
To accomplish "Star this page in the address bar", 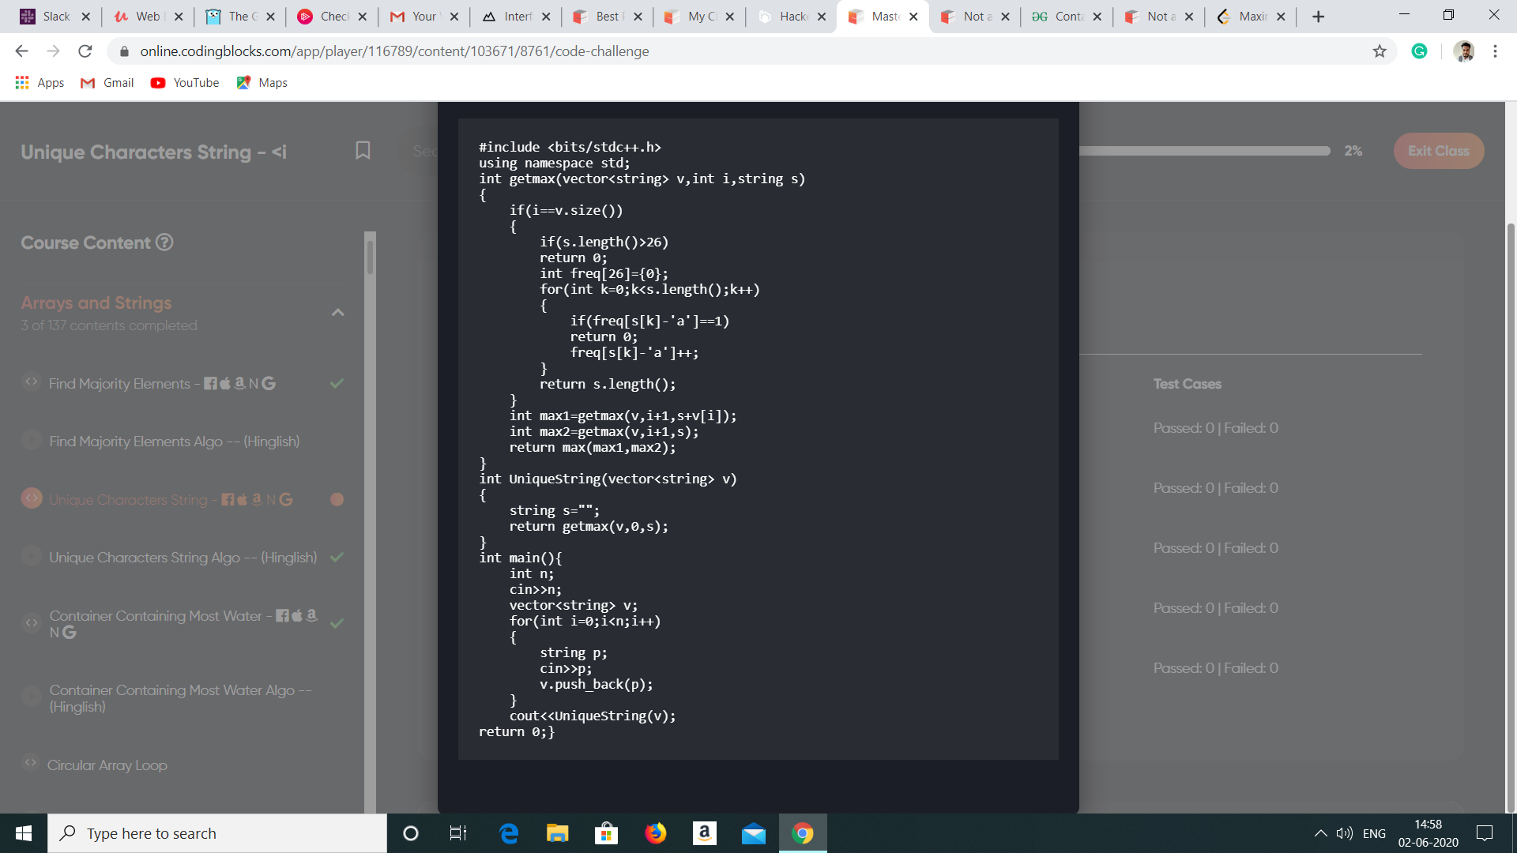I will (x=1380, y=51).
